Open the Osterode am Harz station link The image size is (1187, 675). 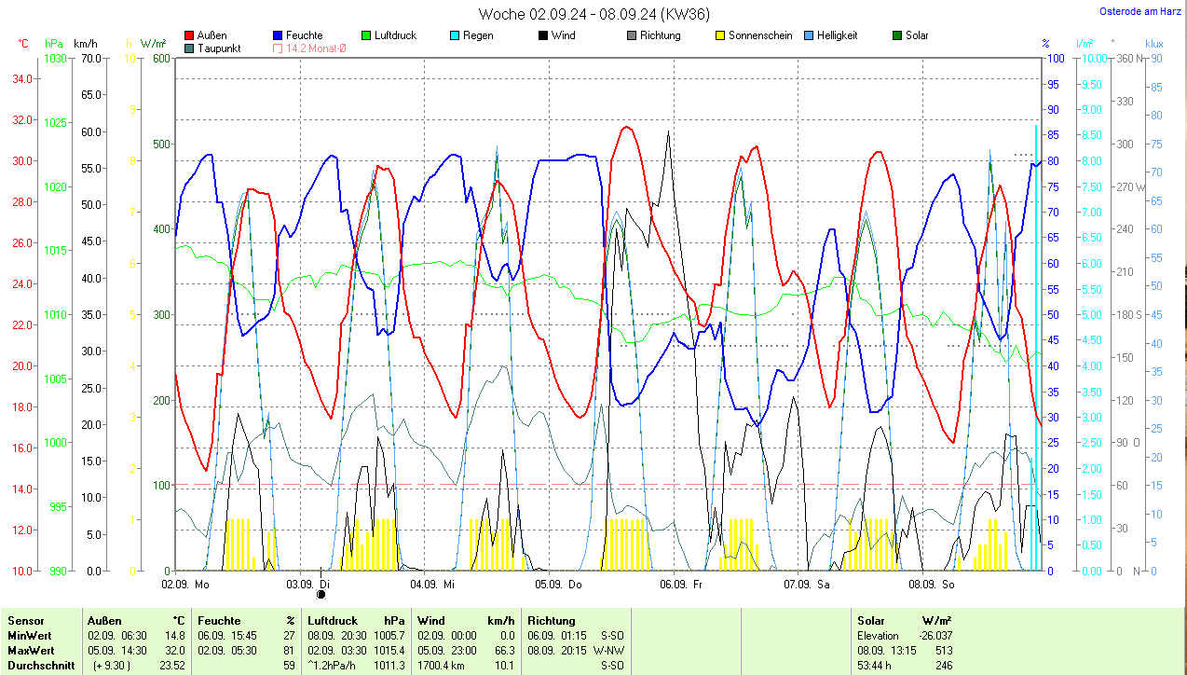1142,11
